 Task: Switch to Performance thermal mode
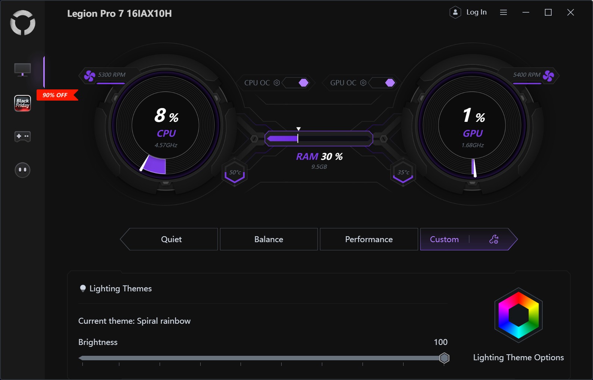click(369, 239)
